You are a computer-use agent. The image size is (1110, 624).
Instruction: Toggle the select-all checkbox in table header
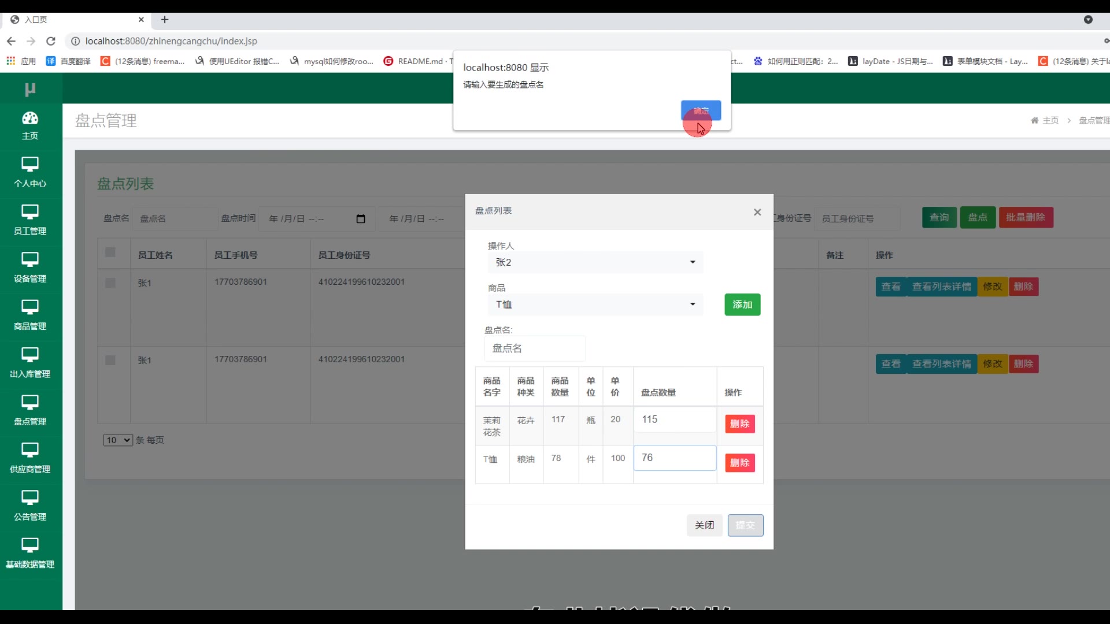pyautogui.click(x=110, y=252)
